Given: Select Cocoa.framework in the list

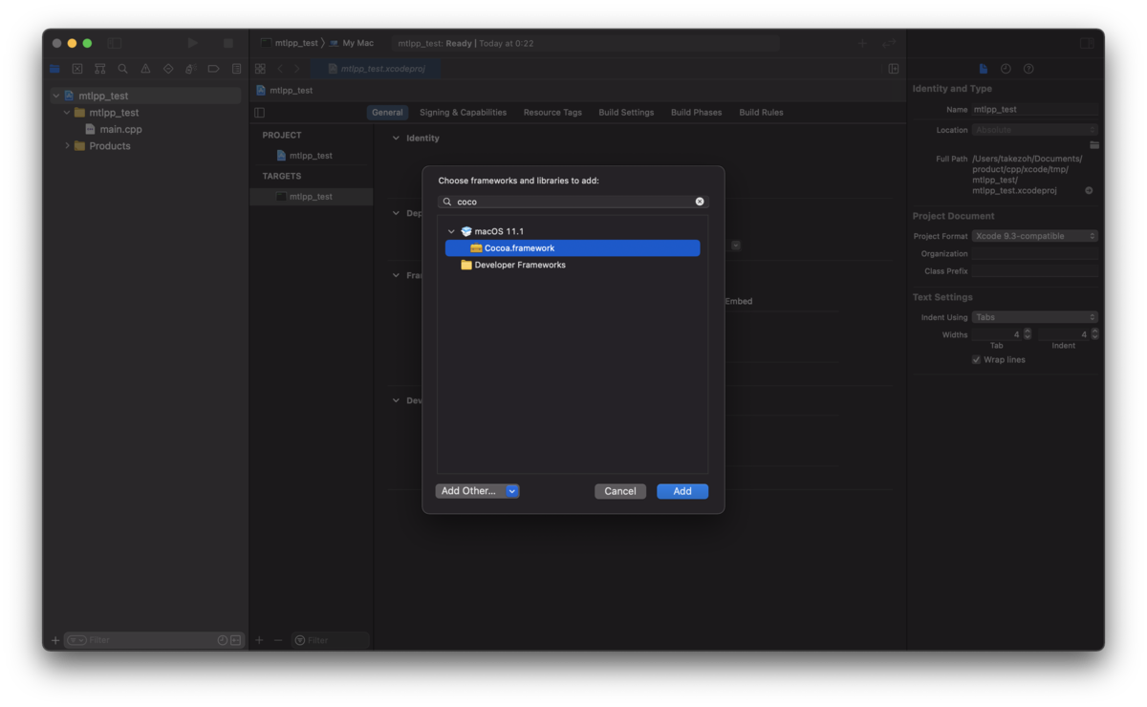Looking at the screenshot, I should tap(573, 248).
